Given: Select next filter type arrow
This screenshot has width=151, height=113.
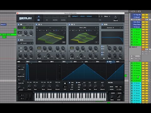Looking at the screenshot, I should (x=122, y=28).
